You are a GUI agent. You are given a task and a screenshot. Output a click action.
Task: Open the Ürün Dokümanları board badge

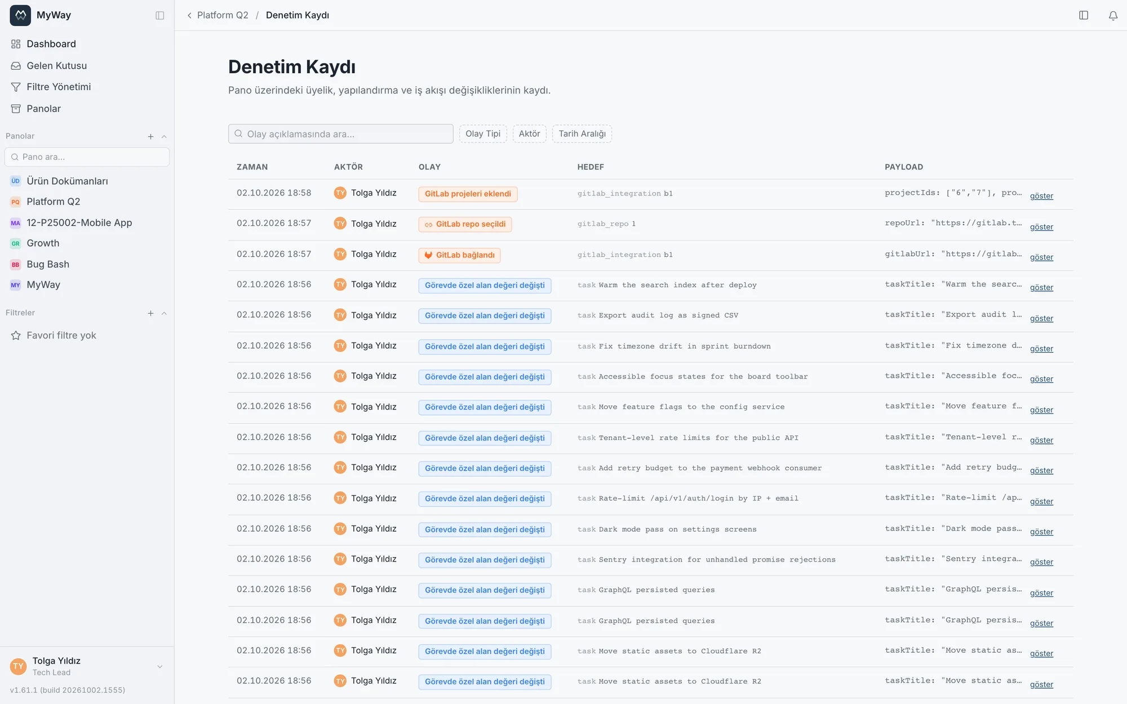click(16, 181)
